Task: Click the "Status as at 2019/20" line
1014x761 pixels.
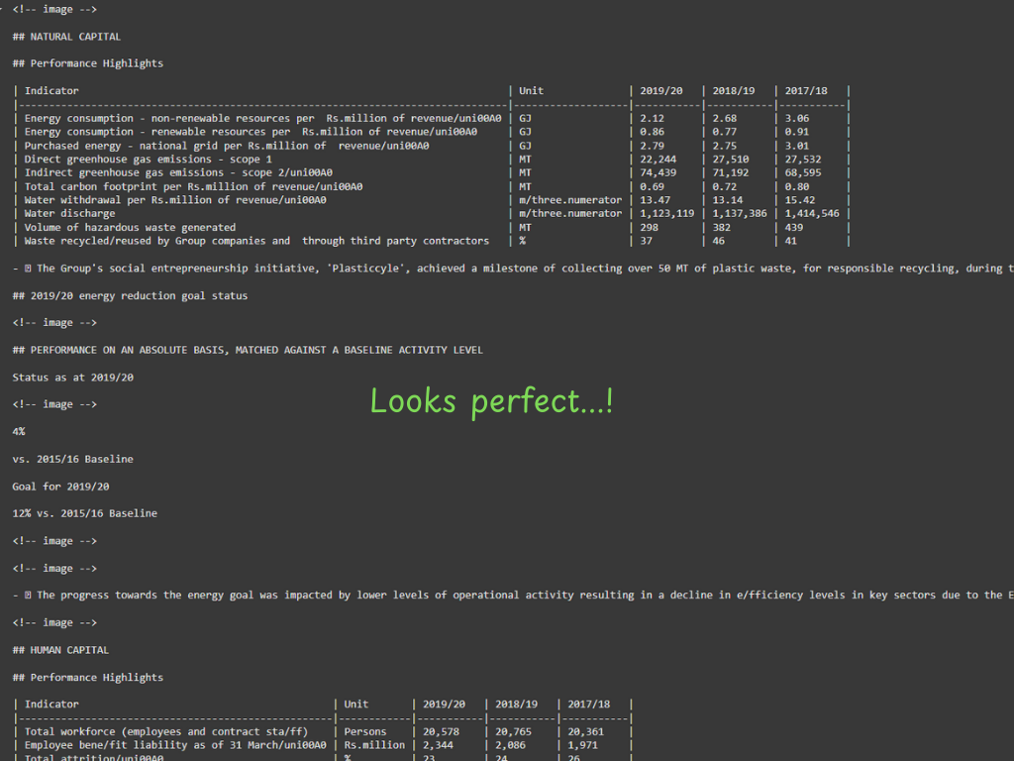Action: point(72,378)
